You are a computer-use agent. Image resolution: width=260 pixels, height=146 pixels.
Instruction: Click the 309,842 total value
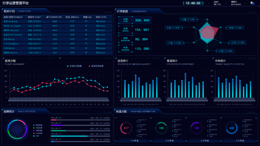(142, 20)
